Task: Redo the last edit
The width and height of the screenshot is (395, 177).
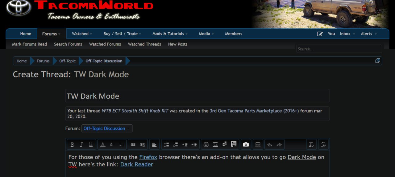Action: point(279,144)
